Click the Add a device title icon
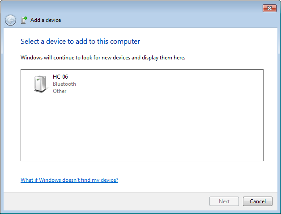Screen dimensions: 281x214 (x=24, y=20)
